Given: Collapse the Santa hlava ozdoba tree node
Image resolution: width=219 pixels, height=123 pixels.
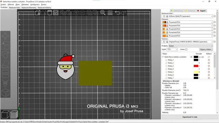Looking at the screenshot, I should click(x=163, y=57).
